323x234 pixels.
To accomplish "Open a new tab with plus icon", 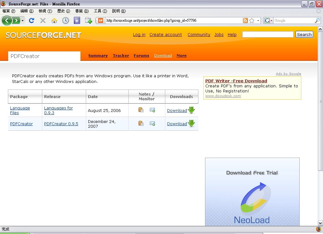I will (x=88, y=20).
